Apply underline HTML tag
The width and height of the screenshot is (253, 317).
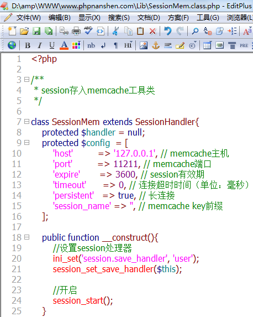(x=52, y=45)
